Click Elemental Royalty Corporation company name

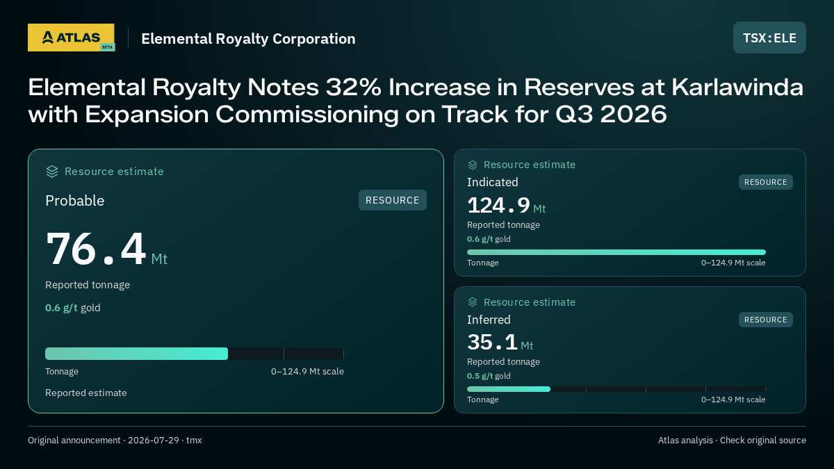[x=248, y=39]
